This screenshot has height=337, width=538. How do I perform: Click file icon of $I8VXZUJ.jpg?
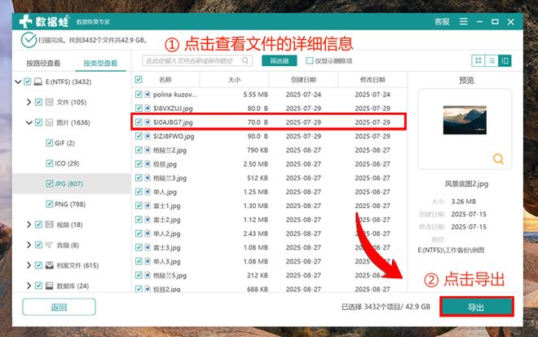pos(148,109)
